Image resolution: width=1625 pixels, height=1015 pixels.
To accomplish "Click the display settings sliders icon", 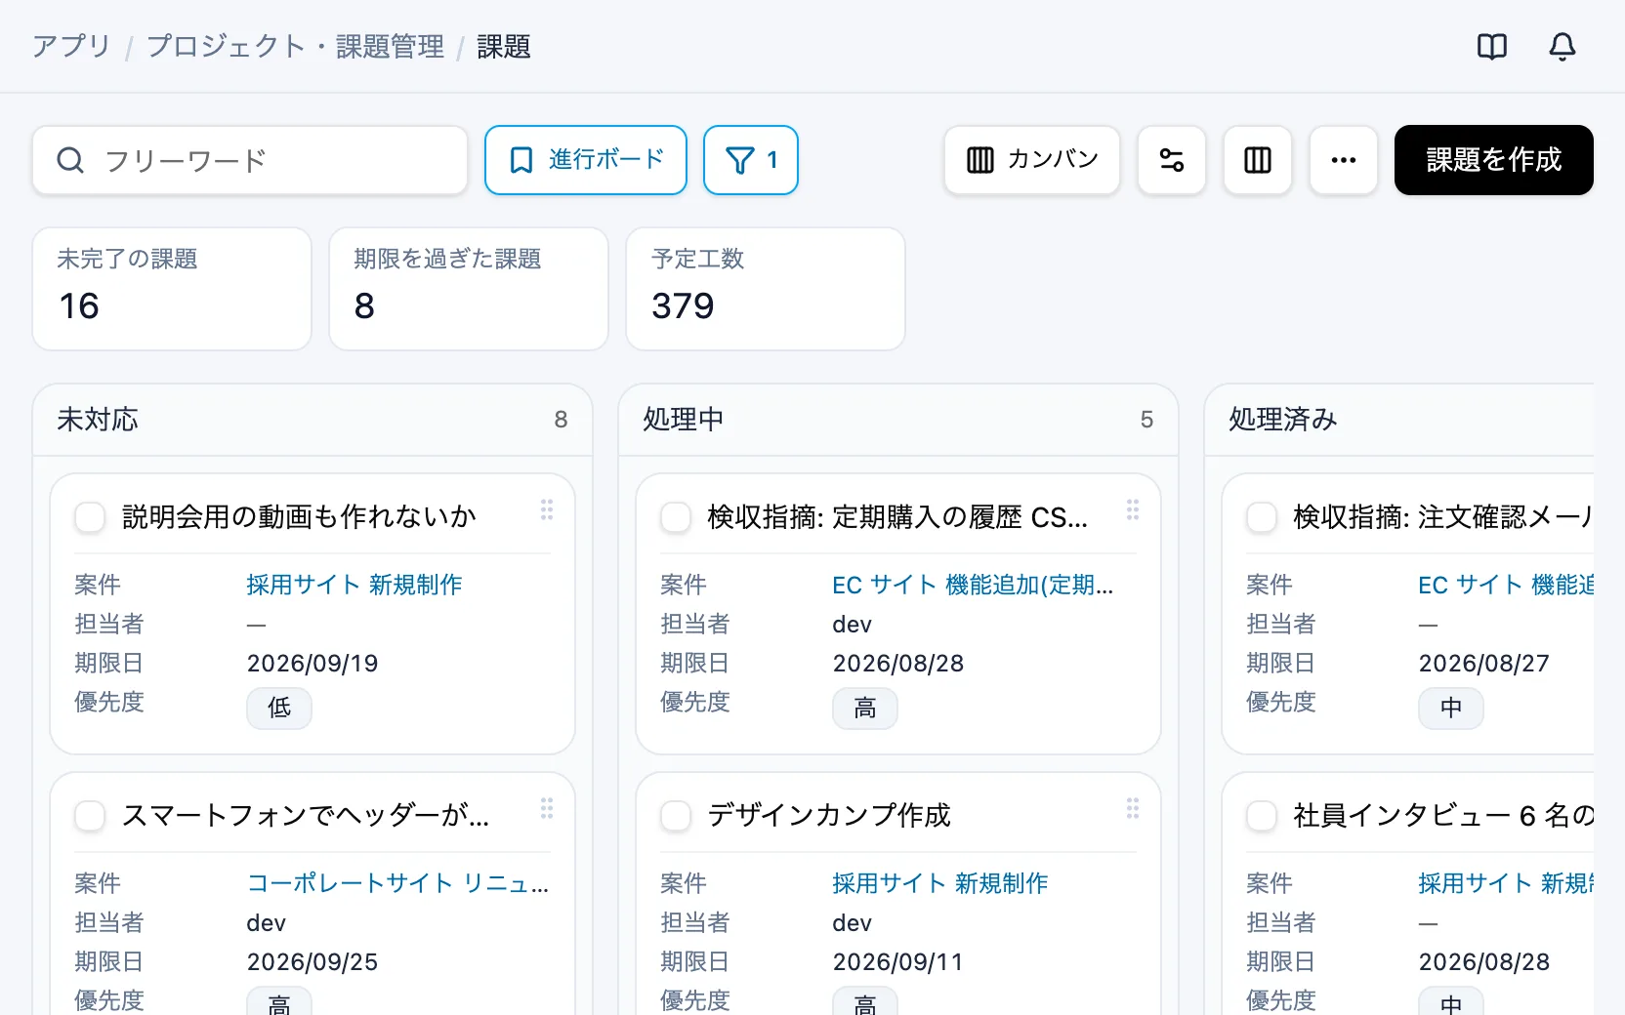I will tap(1171, 160).
